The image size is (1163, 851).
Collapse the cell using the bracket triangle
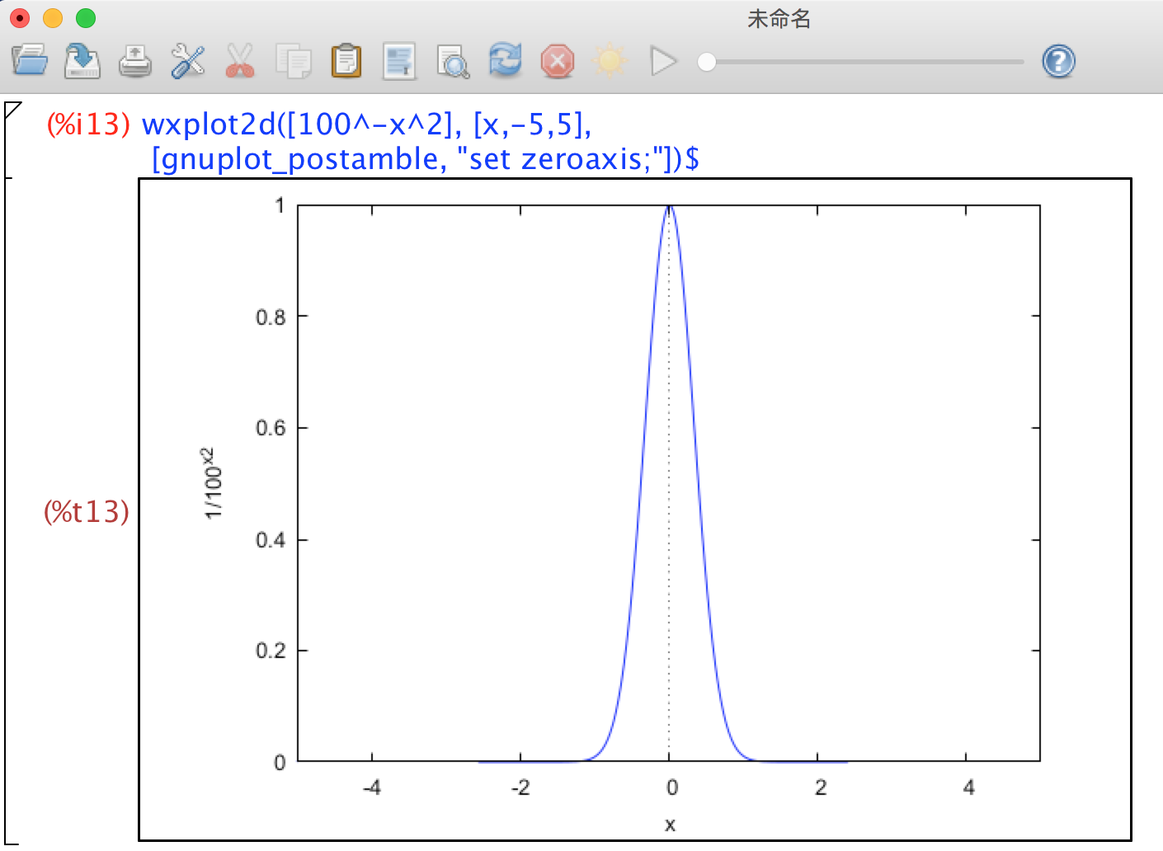tap(12, 110)
